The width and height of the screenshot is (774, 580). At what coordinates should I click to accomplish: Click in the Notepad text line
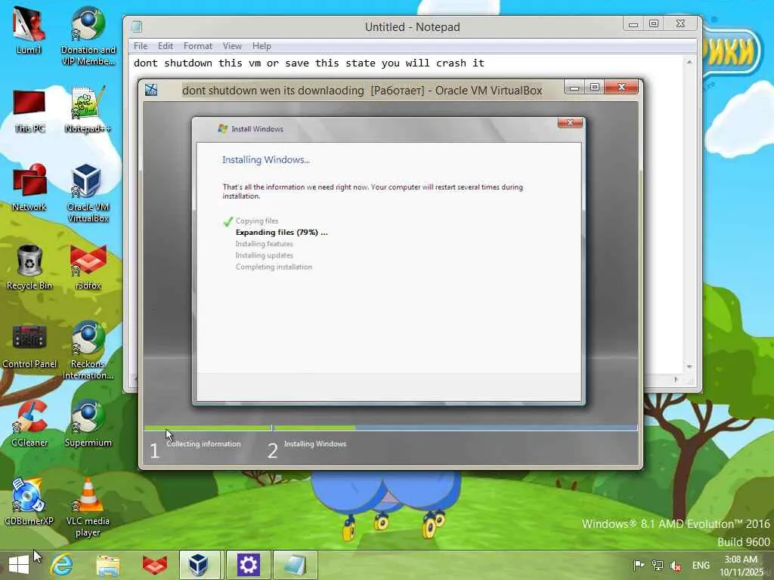[309, 63]
